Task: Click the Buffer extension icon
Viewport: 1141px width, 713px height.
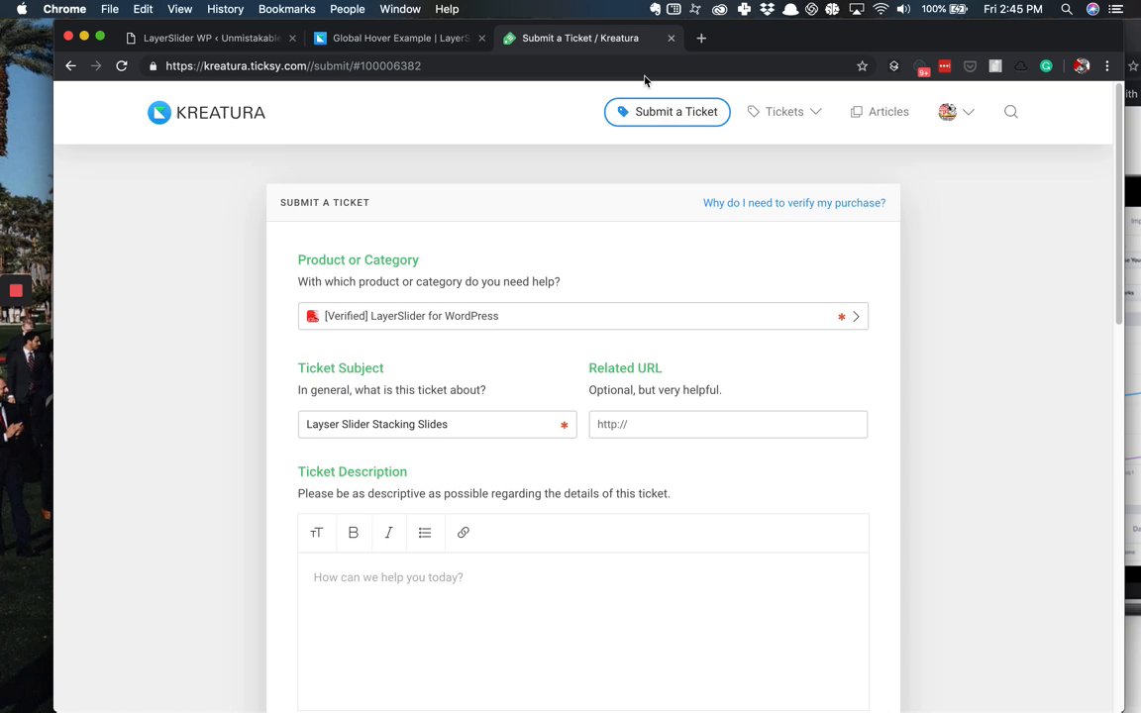Action: click(893, 66)
